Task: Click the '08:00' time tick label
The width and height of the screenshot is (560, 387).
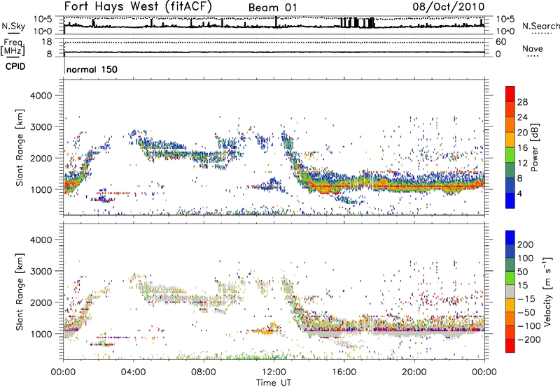Action: click(204, 372)
